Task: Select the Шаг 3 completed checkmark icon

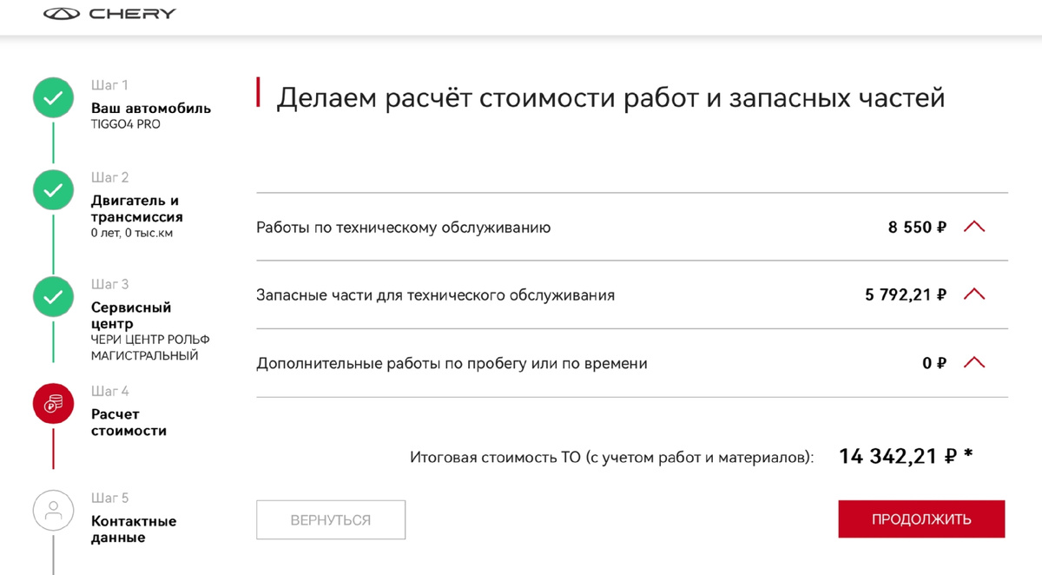Action: pos(53,296)
